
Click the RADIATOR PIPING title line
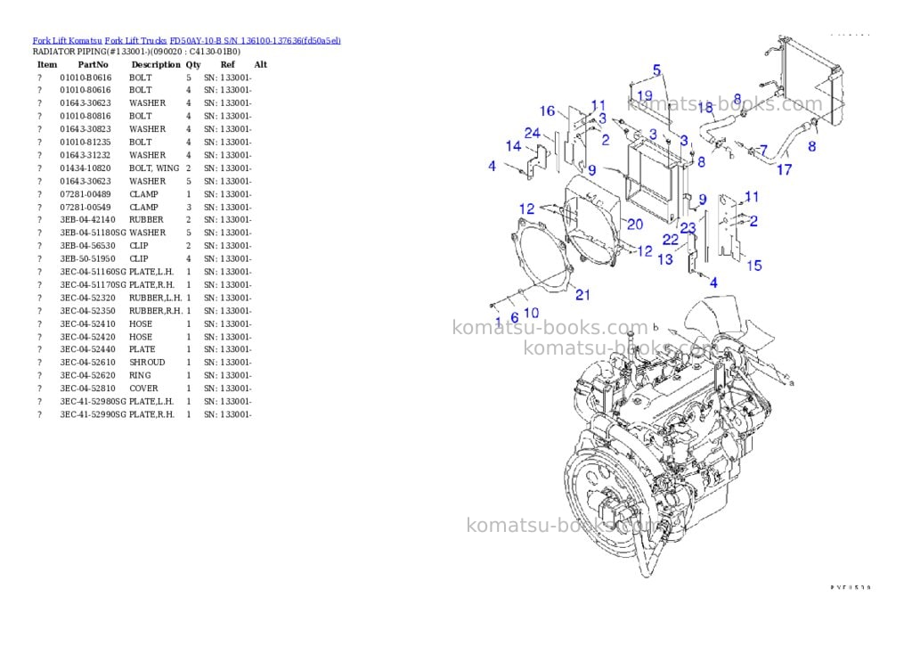pos(136,51)
